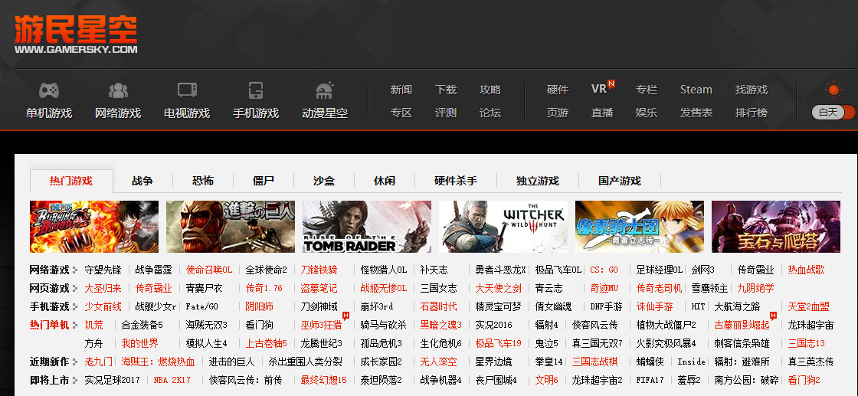Open 進撃の巨人 game banner

(x=231, y=227)
